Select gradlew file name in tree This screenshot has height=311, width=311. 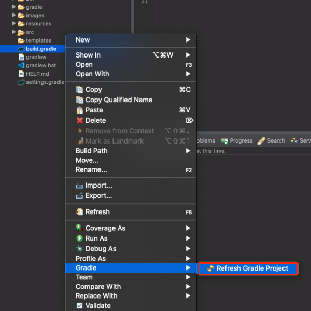(x=36, y=57)
